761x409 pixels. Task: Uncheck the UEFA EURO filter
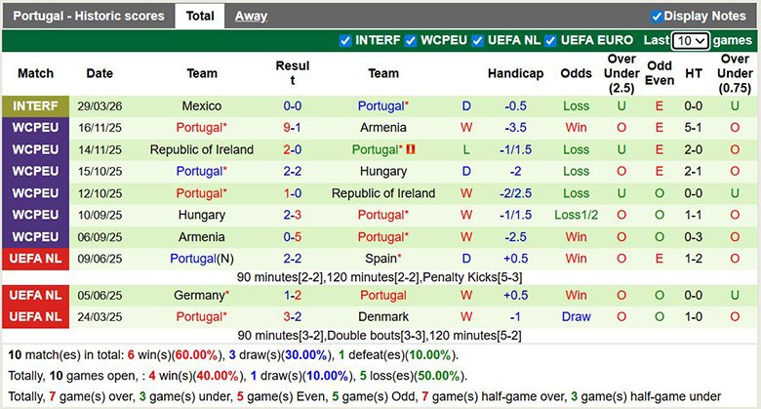[551, 41]
